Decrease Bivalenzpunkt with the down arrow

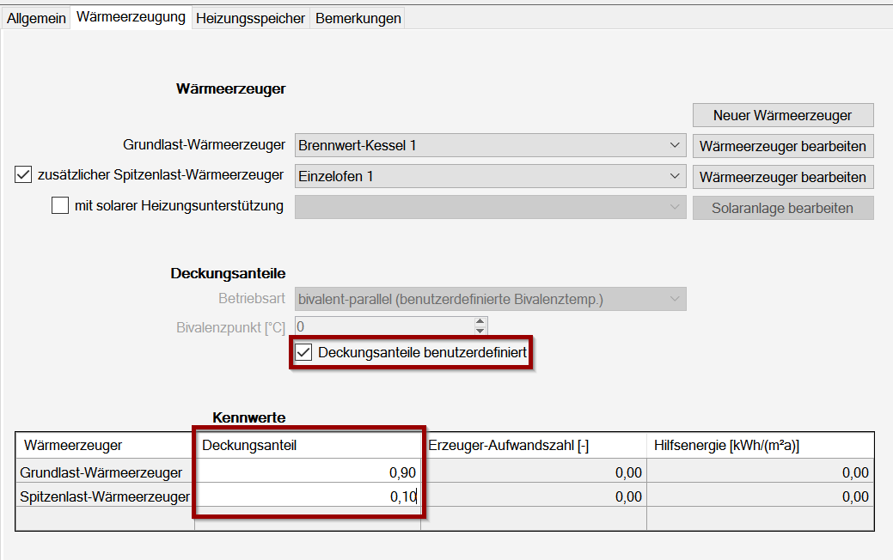tap(480, 331)
